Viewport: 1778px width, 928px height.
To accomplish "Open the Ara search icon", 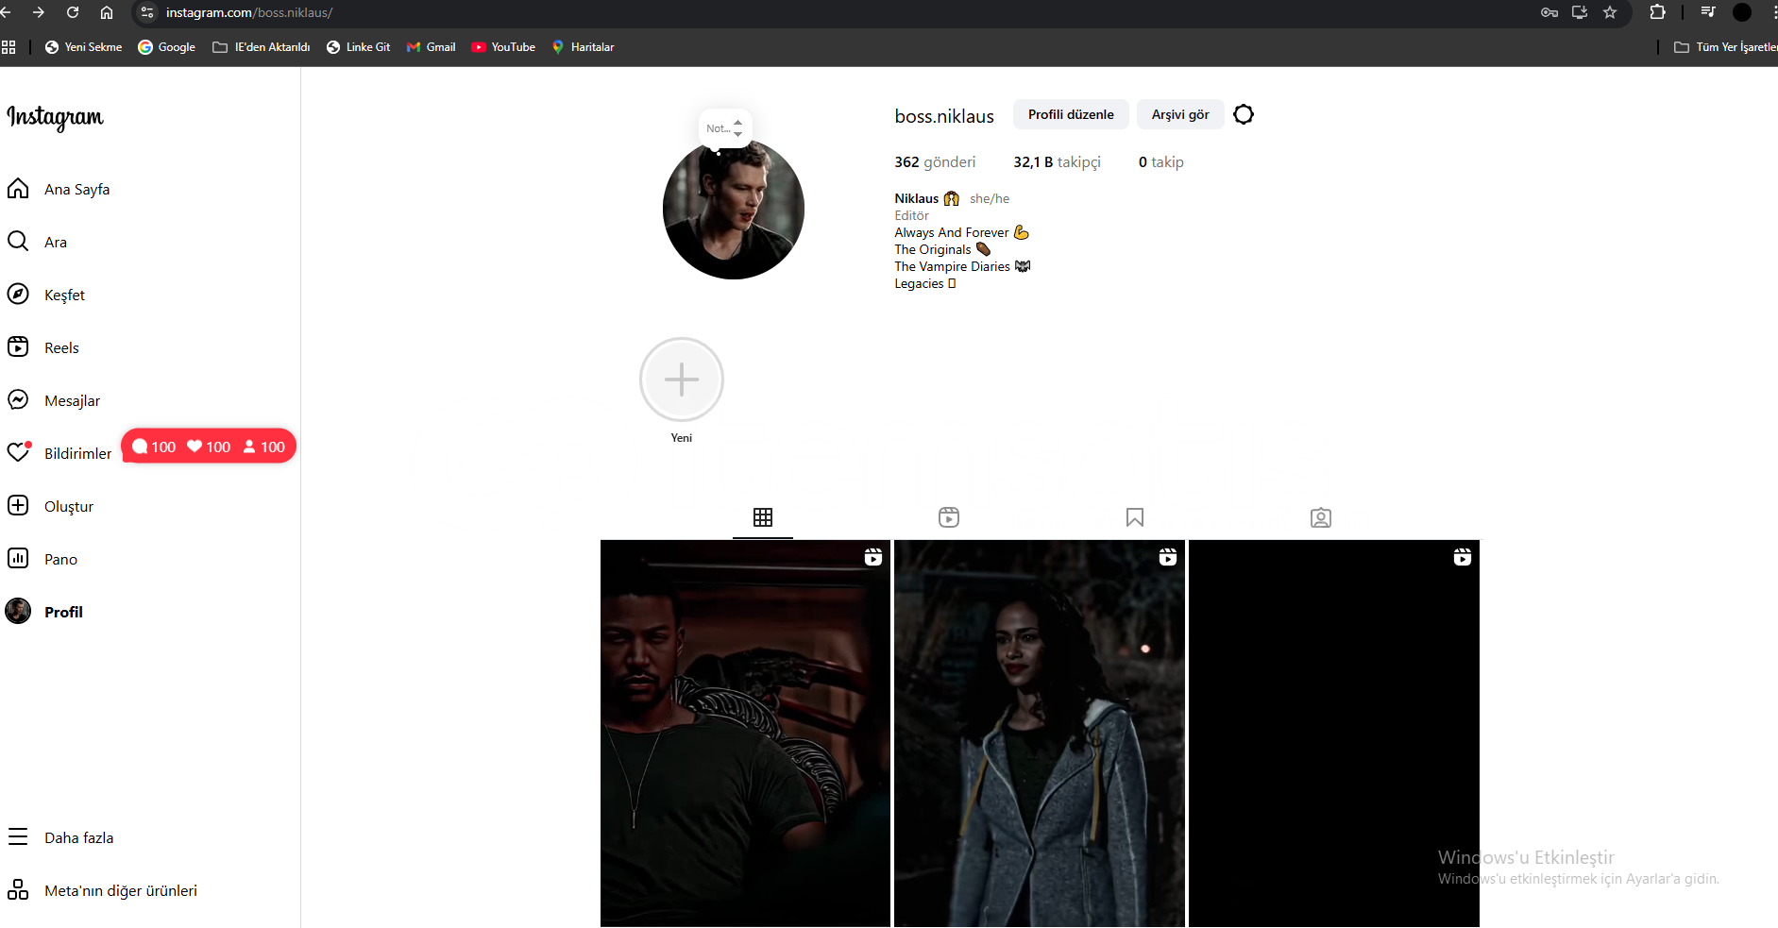I will coord(18,242).
